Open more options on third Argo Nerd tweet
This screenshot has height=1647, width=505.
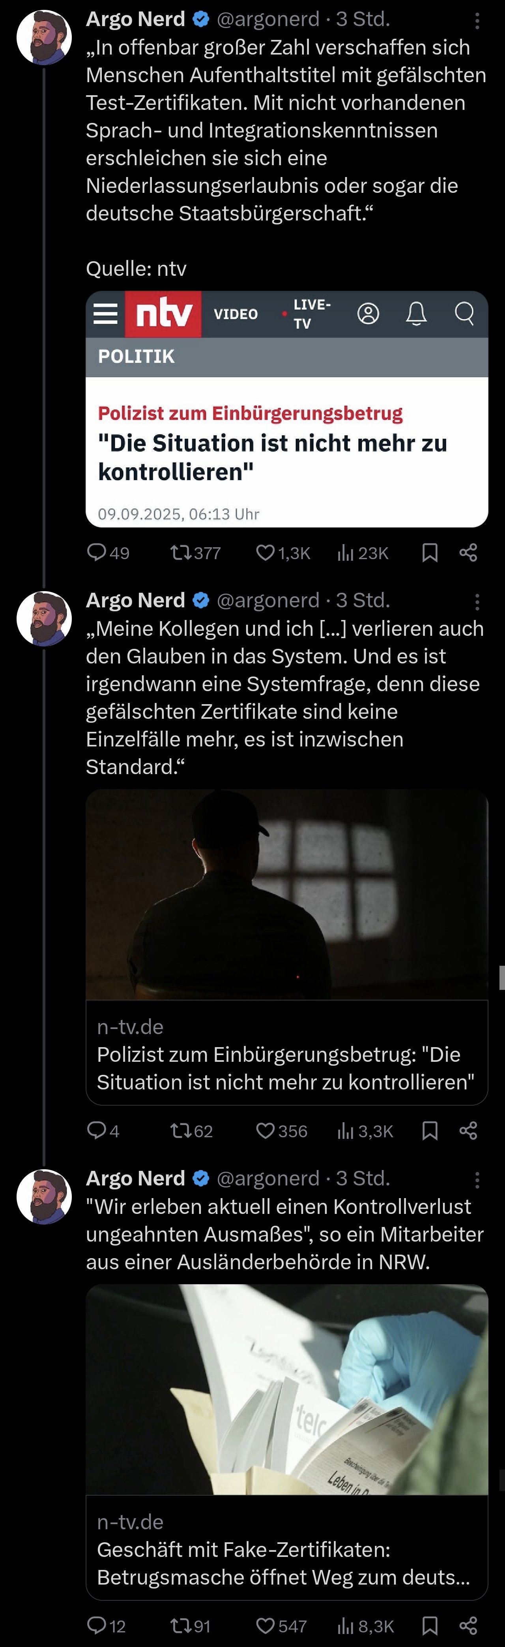(x=477, y=1180)
